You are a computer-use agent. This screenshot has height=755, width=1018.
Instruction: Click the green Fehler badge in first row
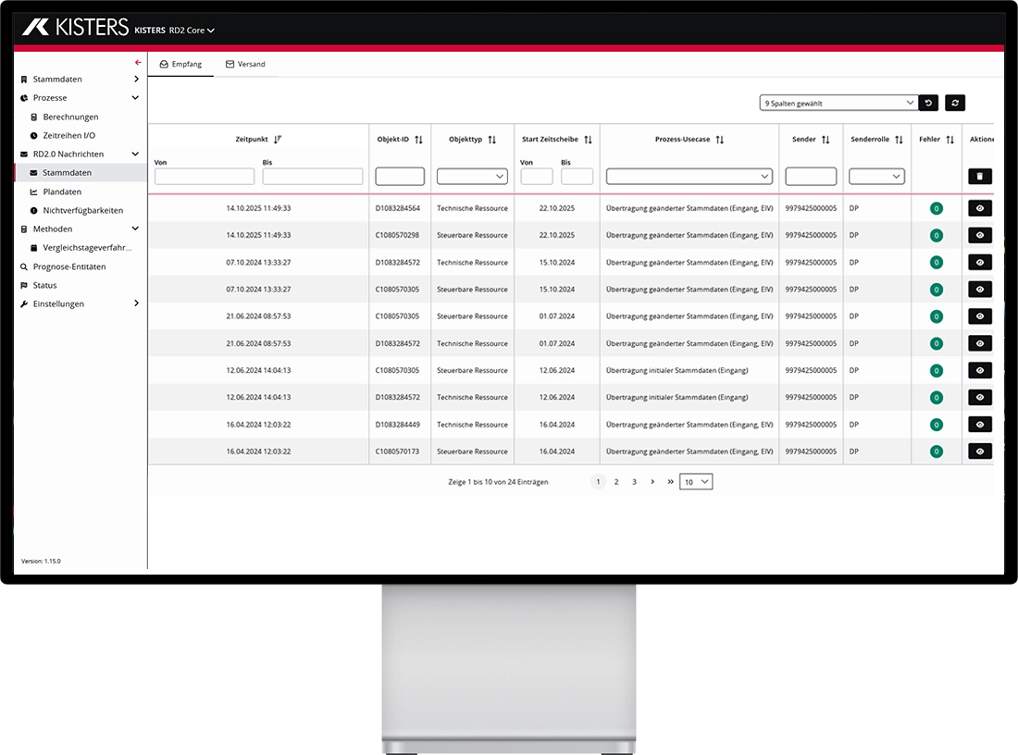click(937, 208)
